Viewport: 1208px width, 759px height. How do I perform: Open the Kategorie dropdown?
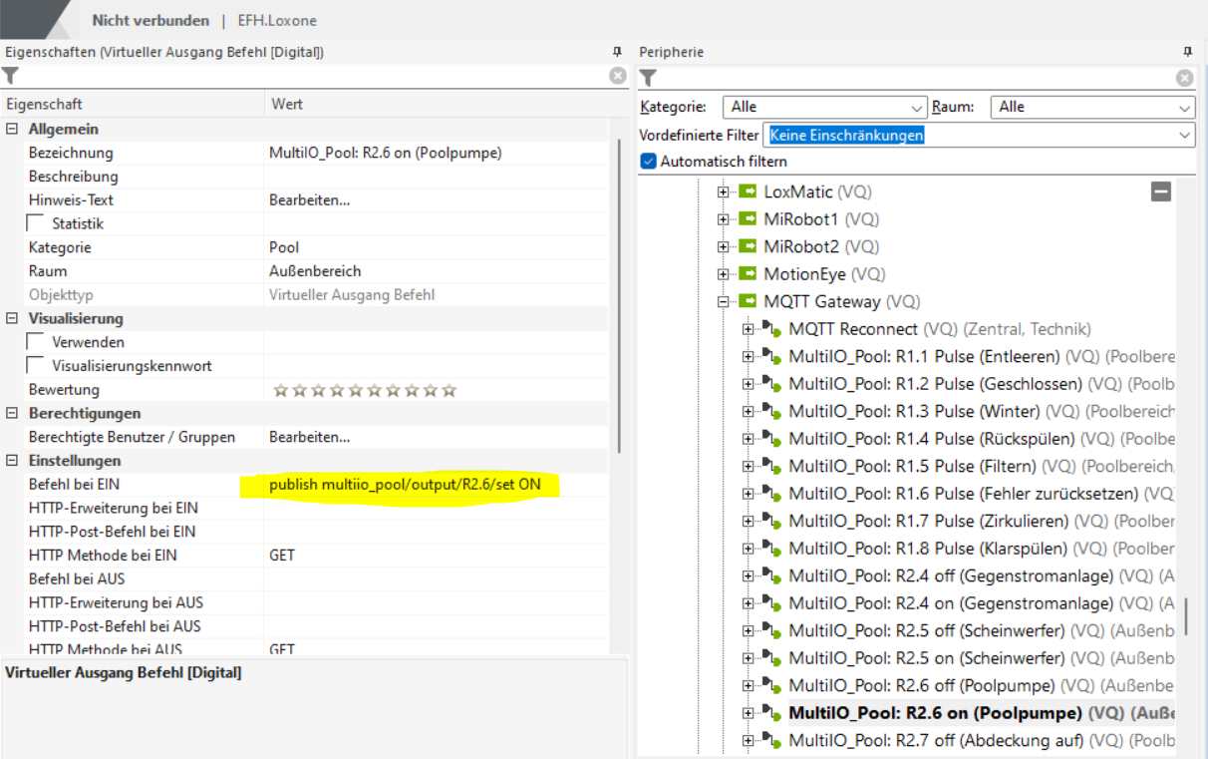(x=824, y=107)
